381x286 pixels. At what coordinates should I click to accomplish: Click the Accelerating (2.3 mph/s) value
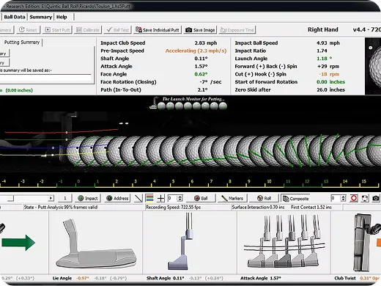196,51
